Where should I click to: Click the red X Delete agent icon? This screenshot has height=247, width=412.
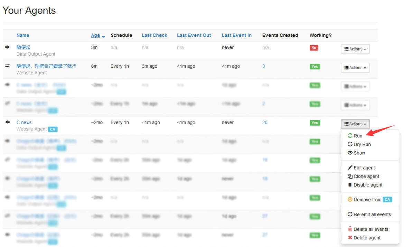350,238
